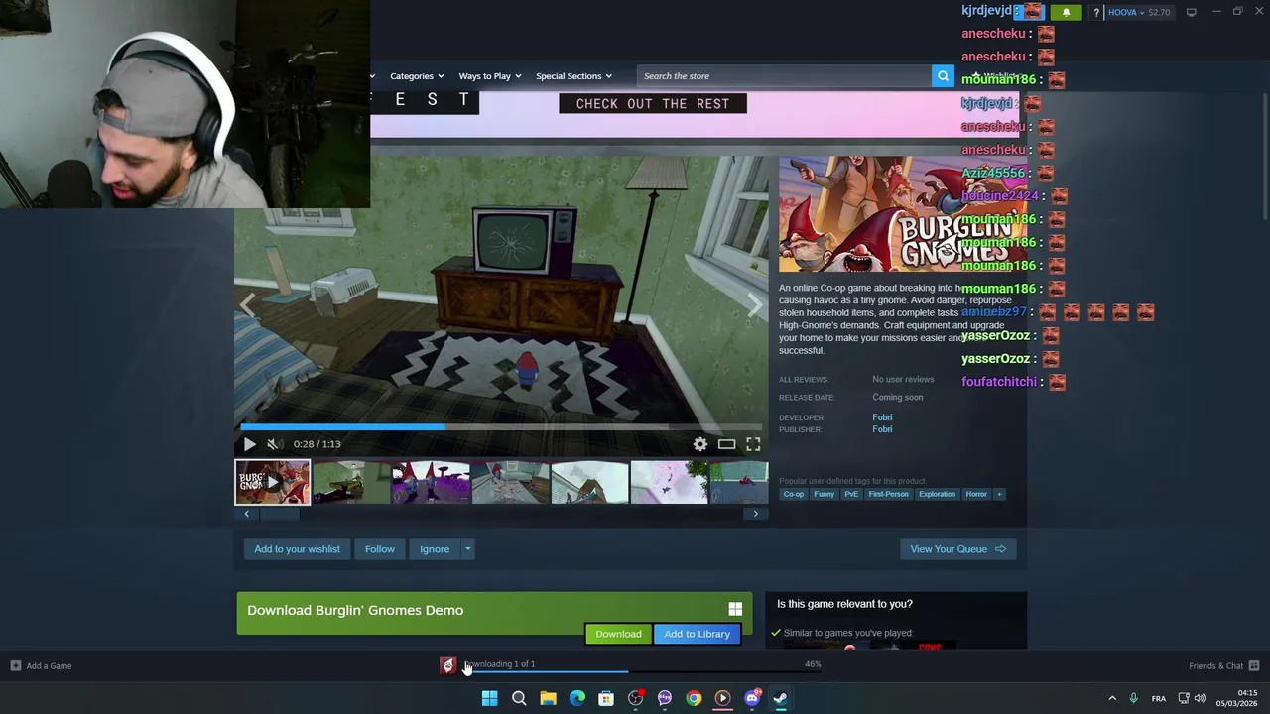Launch Microsoft Edge from taskbar
The width and height of the screenshot is (1270, 714).
point(577,698)
